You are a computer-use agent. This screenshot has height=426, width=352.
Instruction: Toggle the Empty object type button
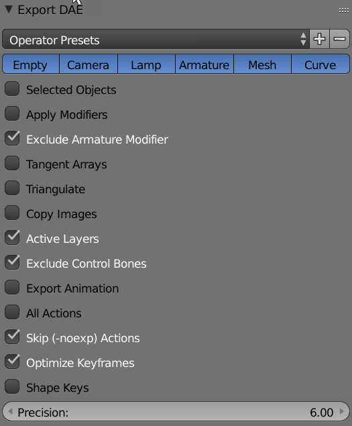(31, 64)
